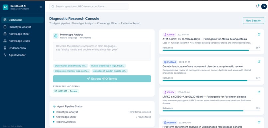268x128 pixels.
Task: Click PubMed badge on HPO enrichment result
Action: [x=170, y=123]
